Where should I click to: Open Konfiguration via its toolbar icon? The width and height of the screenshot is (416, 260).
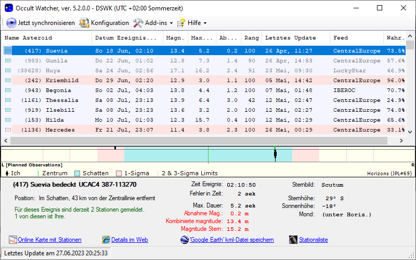point(84,23)
